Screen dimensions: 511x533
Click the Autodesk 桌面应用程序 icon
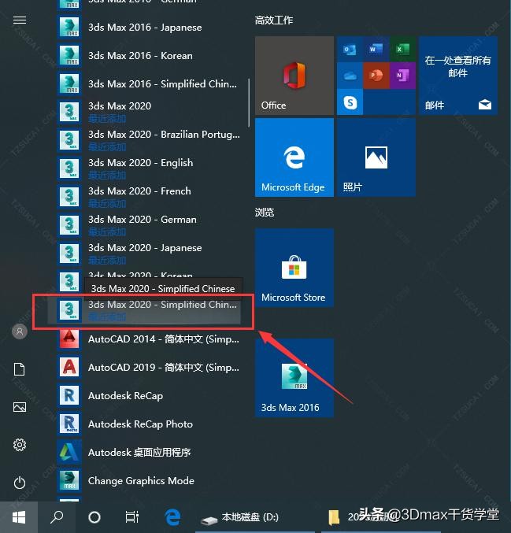[69, 452]
